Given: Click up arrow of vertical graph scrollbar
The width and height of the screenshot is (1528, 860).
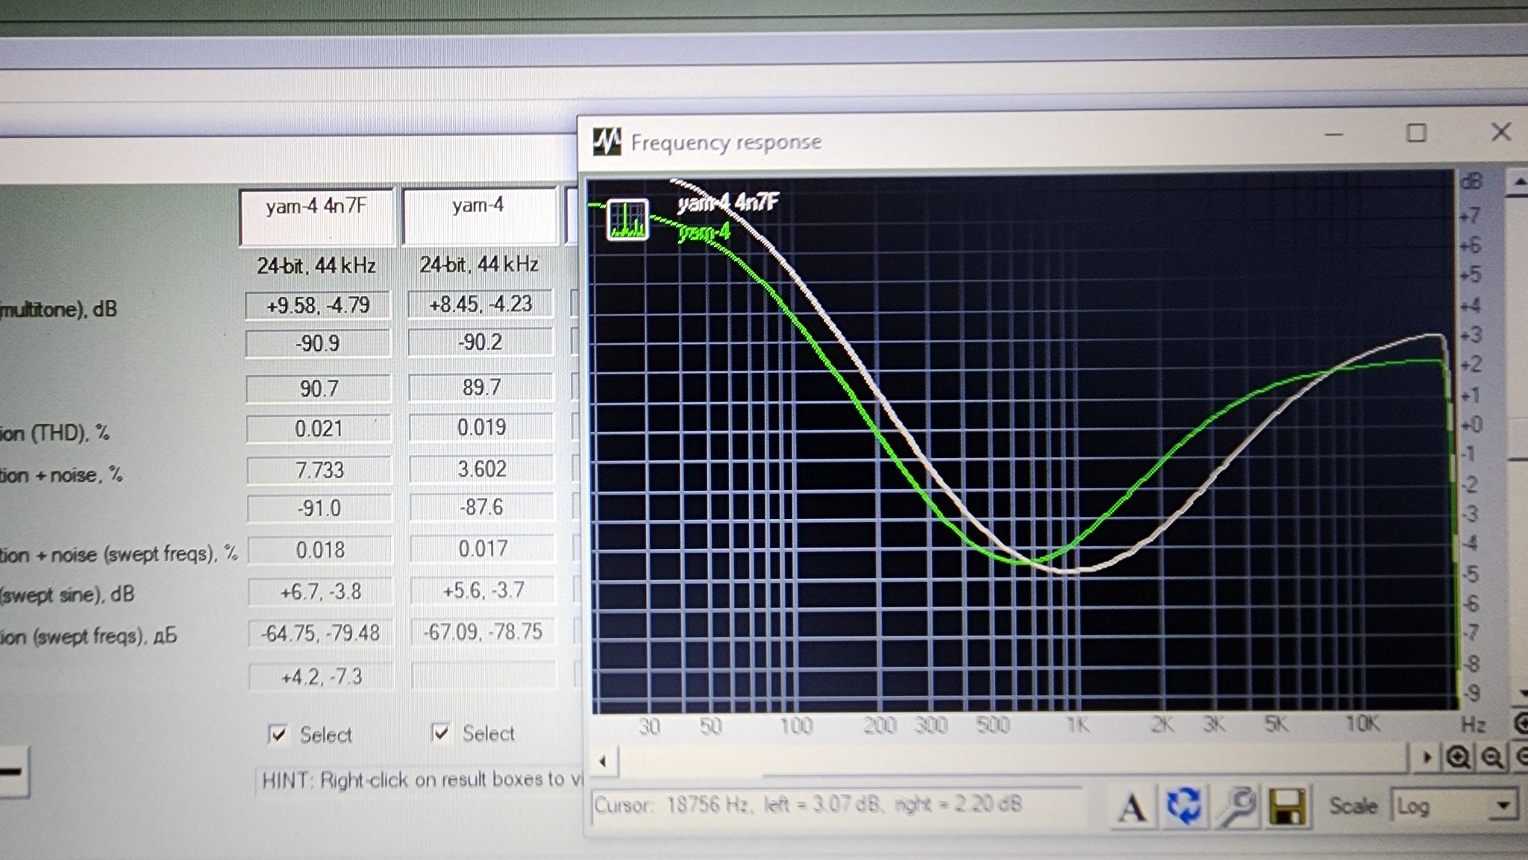Looking at the screenshot, I should pos(1519,182).
